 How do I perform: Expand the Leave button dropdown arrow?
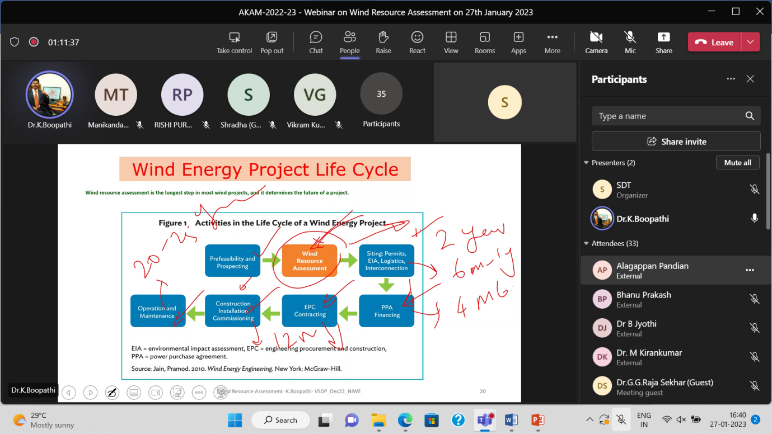pyautogui.click(x=750, y=42)
